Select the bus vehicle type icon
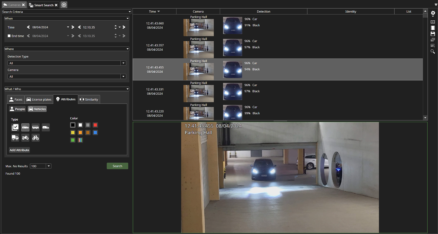 (x=36, y=127)
